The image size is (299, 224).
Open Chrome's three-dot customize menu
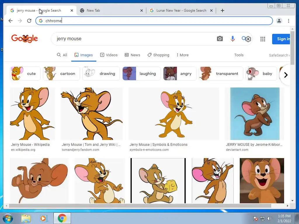click(289, 21)
